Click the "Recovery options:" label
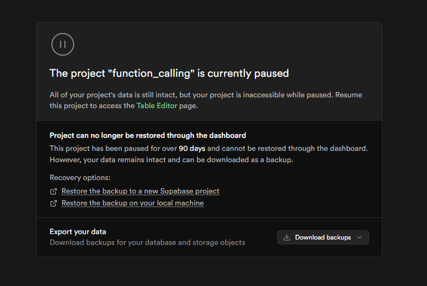This screenshot has width=427, height=286. [80, 178]
